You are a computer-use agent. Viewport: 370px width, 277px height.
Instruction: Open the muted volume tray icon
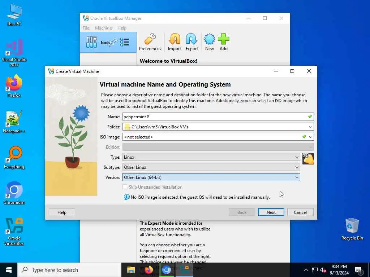[323, 270]
